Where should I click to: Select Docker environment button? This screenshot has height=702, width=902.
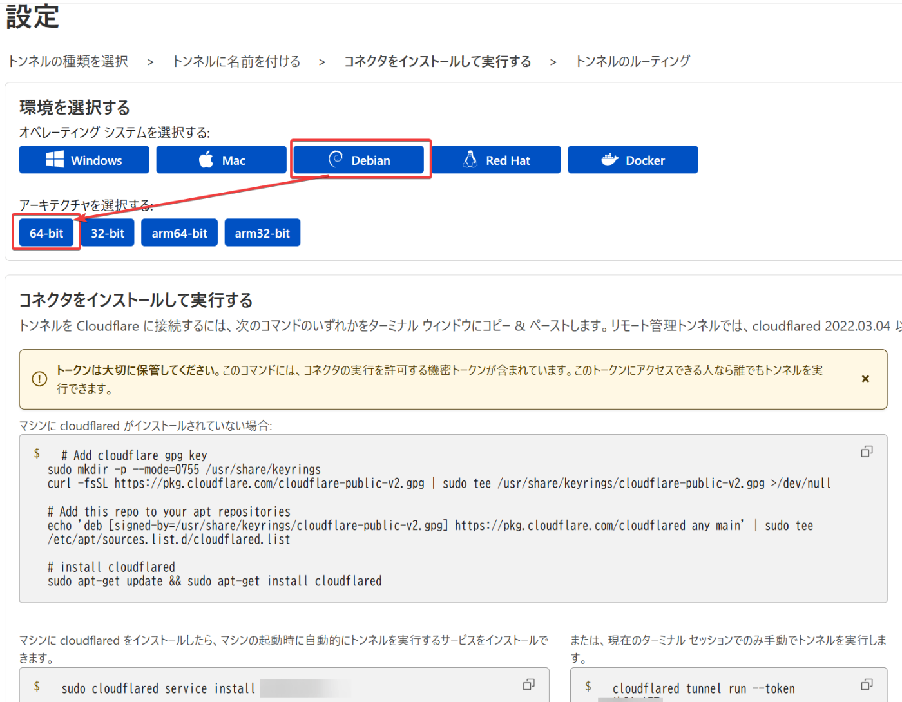pyautogui.click(x=633, y=160)
